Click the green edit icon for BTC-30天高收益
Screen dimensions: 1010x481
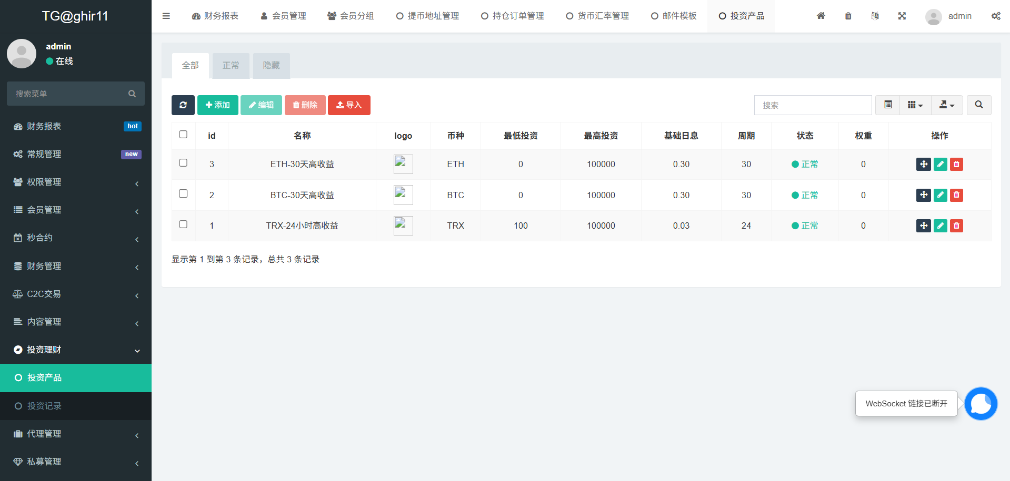[x=940, y=195]
